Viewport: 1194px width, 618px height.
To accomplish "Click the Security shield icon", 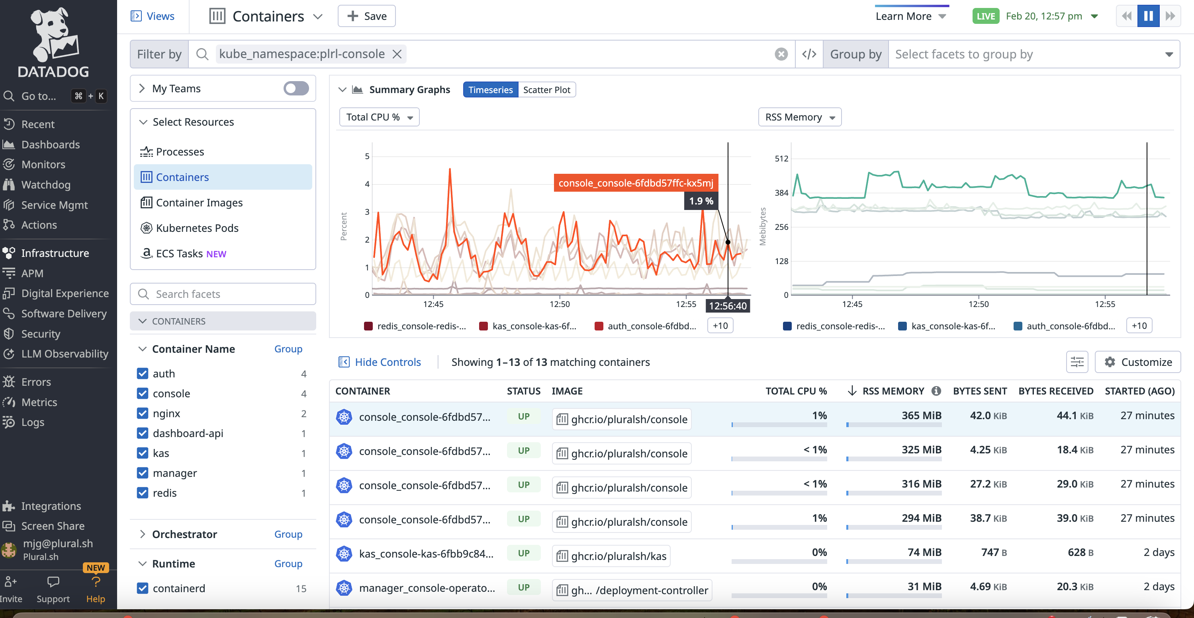I will tap(9, 333).
